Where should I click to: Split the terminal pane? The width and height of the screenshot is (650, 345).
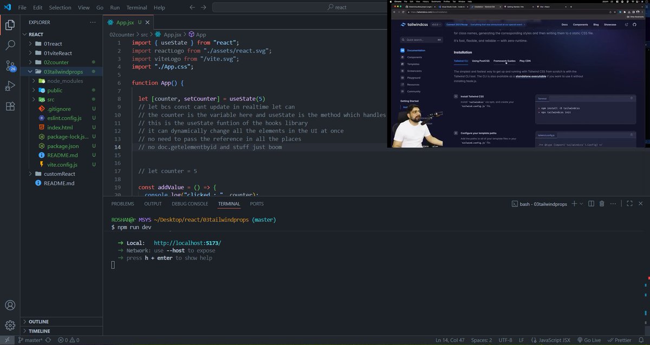(591, 204)
